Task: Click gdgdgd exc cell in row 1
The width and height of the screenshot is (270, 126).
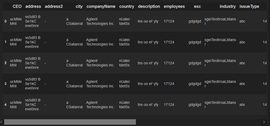Action: (x=195, y=42)
